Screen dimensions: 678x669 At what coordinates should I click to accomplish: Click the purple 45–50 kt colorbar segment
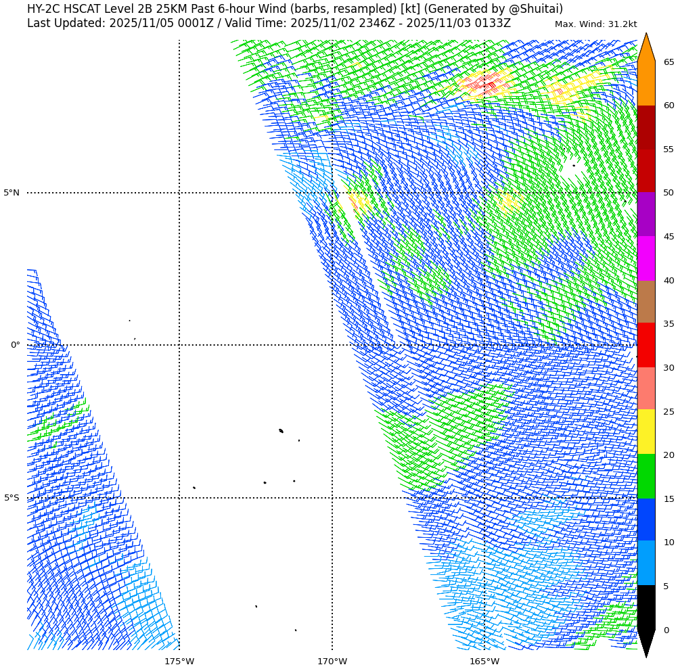(x=646, y=214)
